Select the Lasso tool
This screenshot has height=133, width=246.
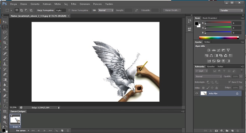[x=5, y=32]
